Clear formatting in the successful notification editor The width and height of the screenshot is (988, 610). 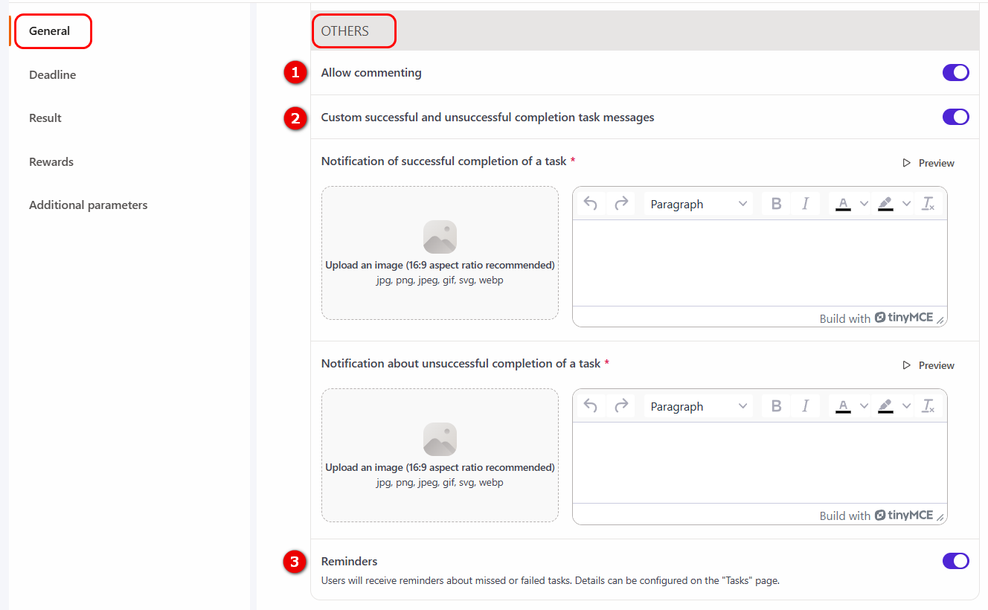928,204
